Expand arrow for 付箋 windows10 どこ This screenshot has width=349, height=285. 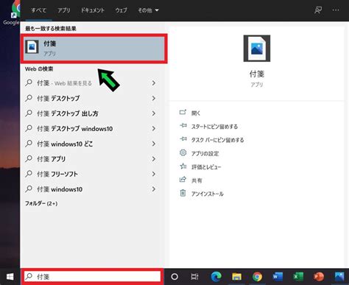tap(154, 144)
